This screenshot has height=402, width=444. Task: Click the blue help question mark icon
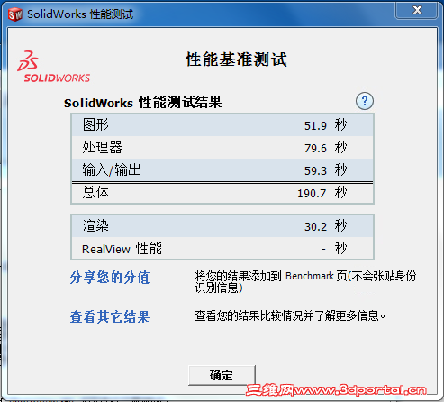point(365,101)
